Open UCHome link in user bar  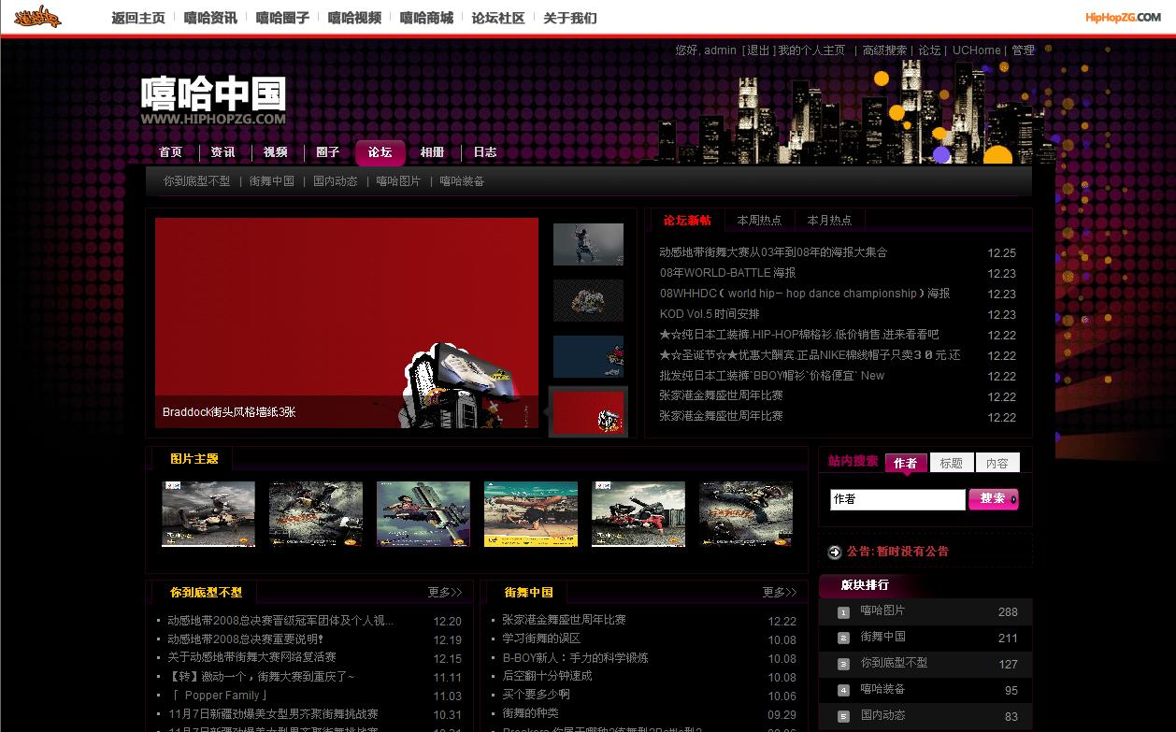977,50
